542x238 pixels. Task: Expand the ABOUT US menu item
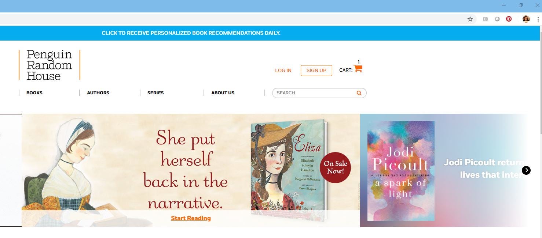click(x=223, y=93)
